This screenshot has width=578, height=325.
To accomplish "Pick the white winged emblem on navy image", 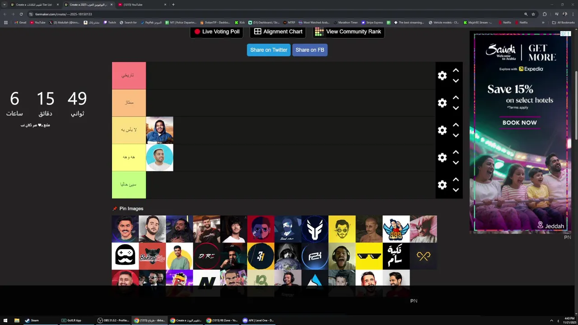I will coord(315,229).
